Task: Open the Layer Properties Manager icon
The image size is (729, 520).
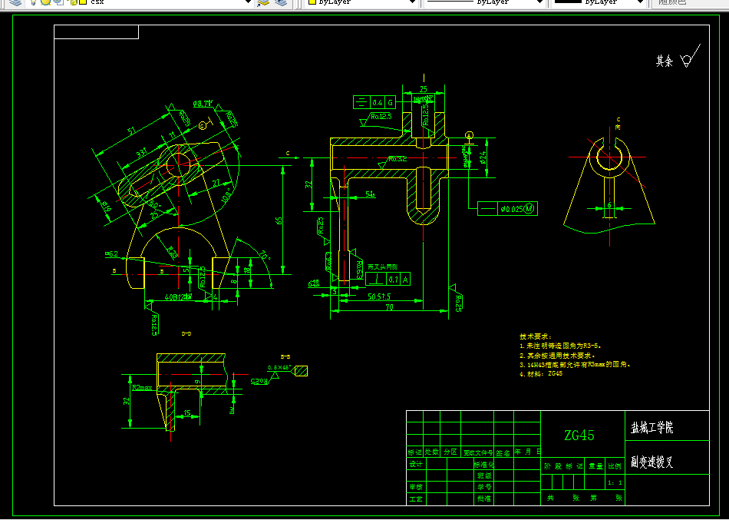Action: pyautogui.click(x=15, y=2)
